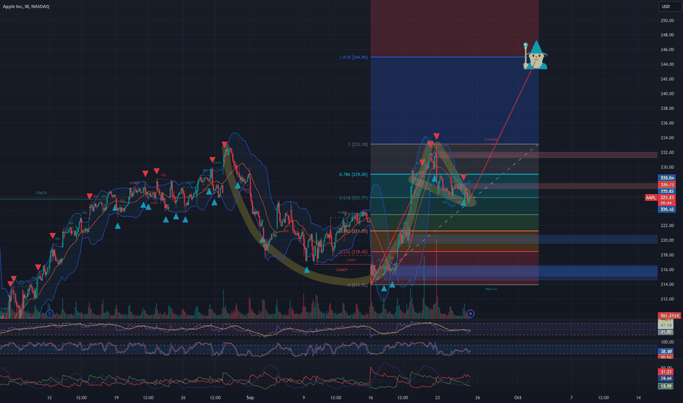Viewport: 683px width, 403px height.
Task: Select the 0.786 (229.00) Fibonacci level label
Action: pos(353,174)
